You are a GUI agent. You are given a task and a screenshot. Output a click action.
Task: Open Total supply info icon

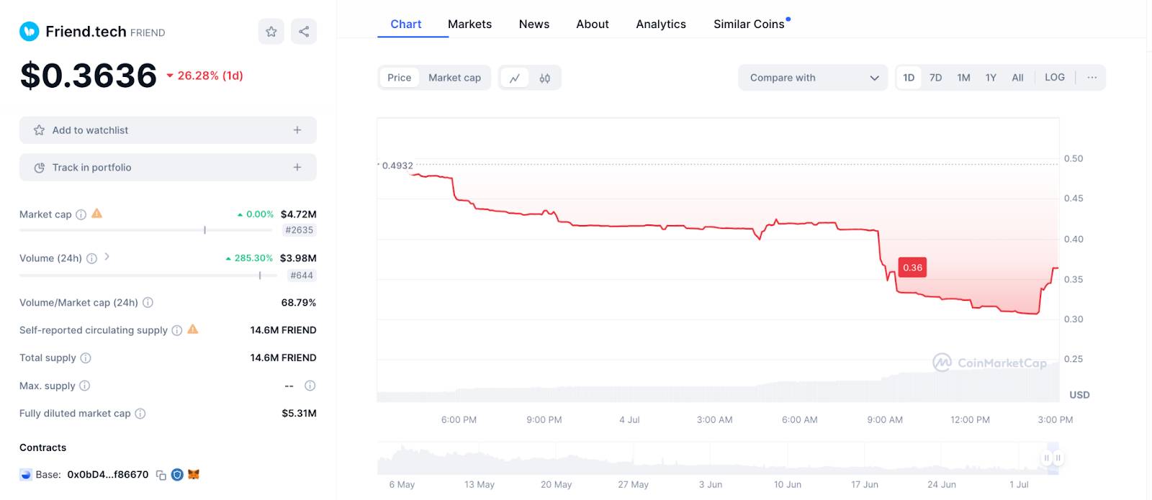[86, 358]
